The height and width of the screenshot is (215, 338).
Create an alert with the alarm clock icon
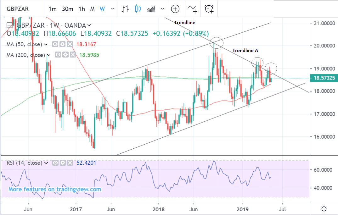[209, 9]
